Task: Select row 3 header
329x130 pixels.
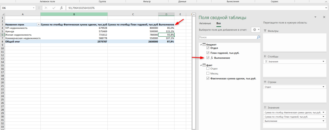Action: point(2,25)
